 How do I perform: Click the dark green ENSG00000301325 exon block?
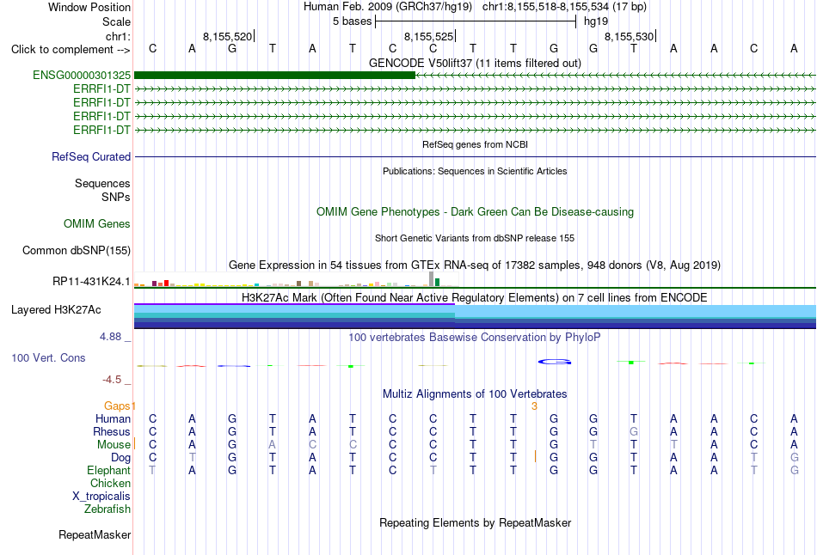274,76
